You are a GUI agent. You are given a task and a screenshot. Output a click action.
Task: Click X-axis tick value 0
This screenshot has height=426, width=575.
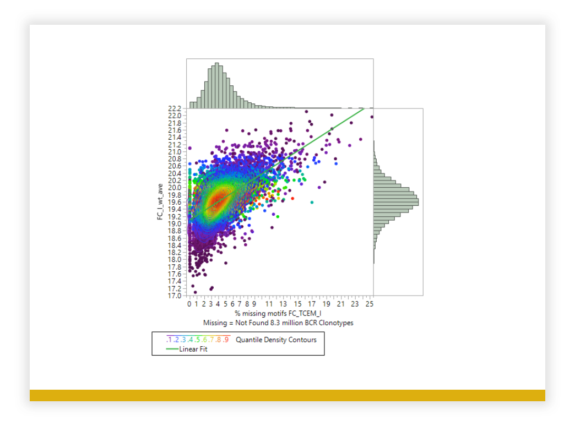click(189, 304)
